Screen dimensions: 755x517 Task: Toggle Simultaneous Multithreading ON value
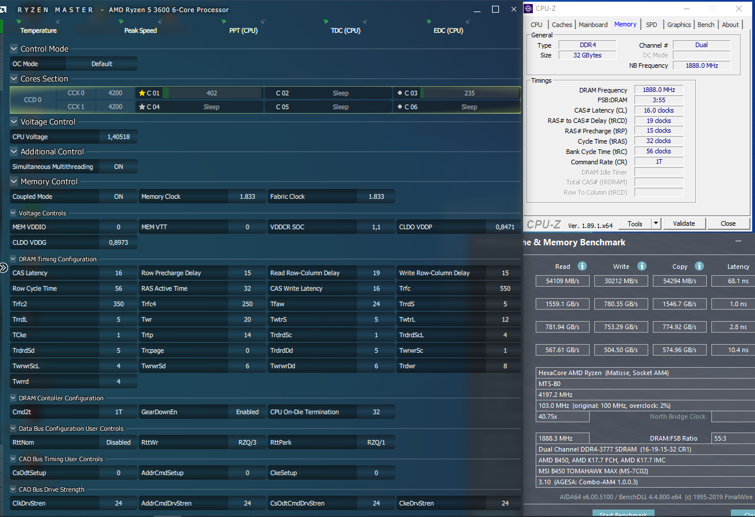click(x=118, y=167)
